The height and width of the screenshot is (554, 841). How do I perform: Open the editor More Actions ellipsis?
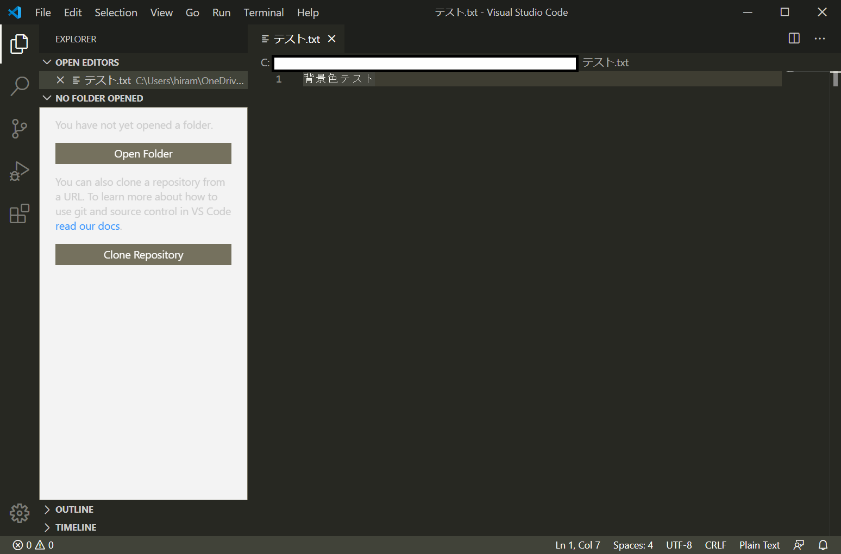click(x=820, y=39)
